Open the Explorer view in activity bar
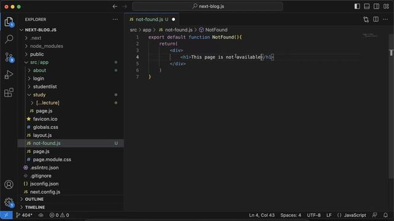Image resolution: width=394 pixels, height=221 pixels. 9,22
